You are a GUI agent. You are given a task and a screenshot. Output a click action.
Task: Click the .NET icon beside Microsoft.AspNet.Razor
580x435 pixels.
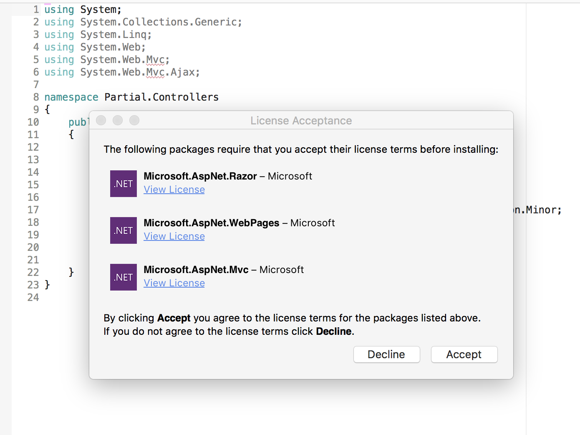click(x=124, y=184)
